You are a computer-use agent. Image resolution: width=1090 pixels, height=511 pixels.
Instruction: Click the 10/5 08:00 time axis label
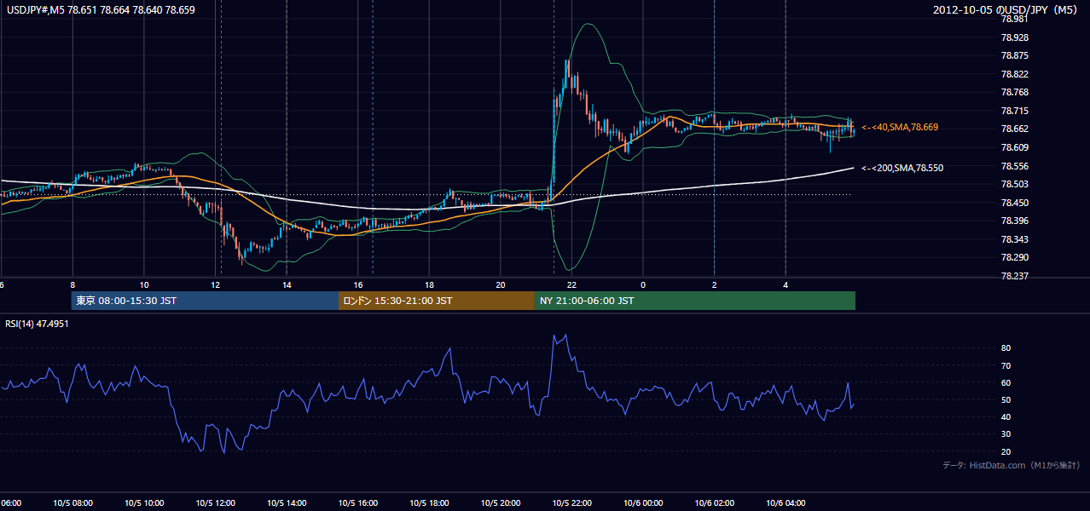click(x=72, y=502)
